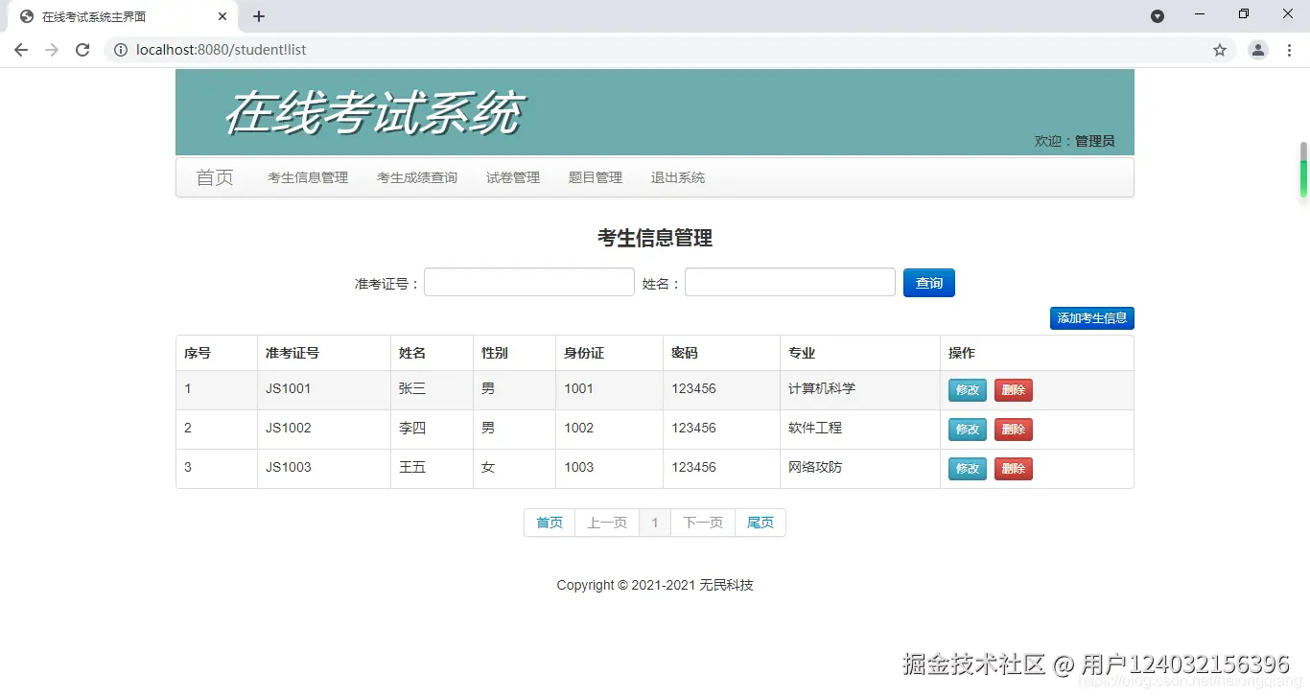Click 修改 for student 李四
Screen dimensions: 1310x698
point(968,430)
